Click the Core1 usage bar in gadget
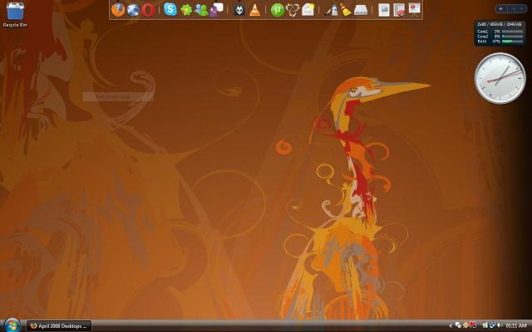532x332 pixels. pos(512,32)
